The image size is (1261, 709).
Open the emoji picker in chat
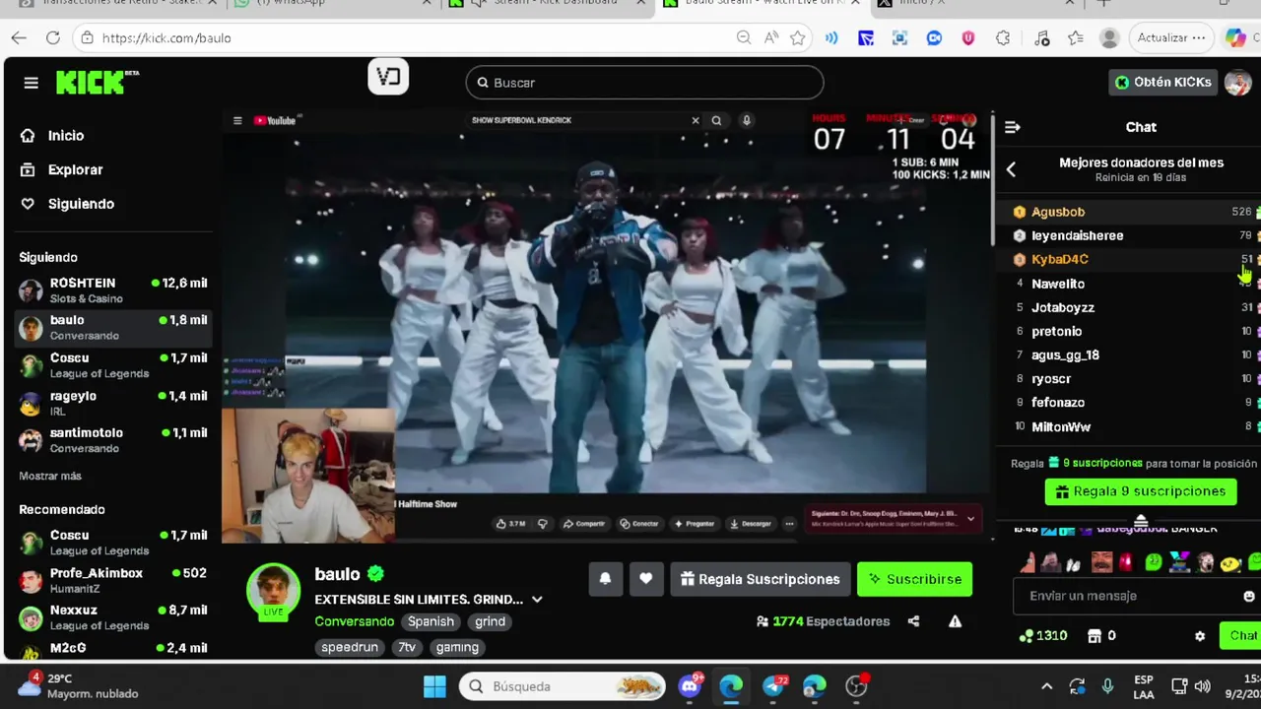(x=1249, y=596)
